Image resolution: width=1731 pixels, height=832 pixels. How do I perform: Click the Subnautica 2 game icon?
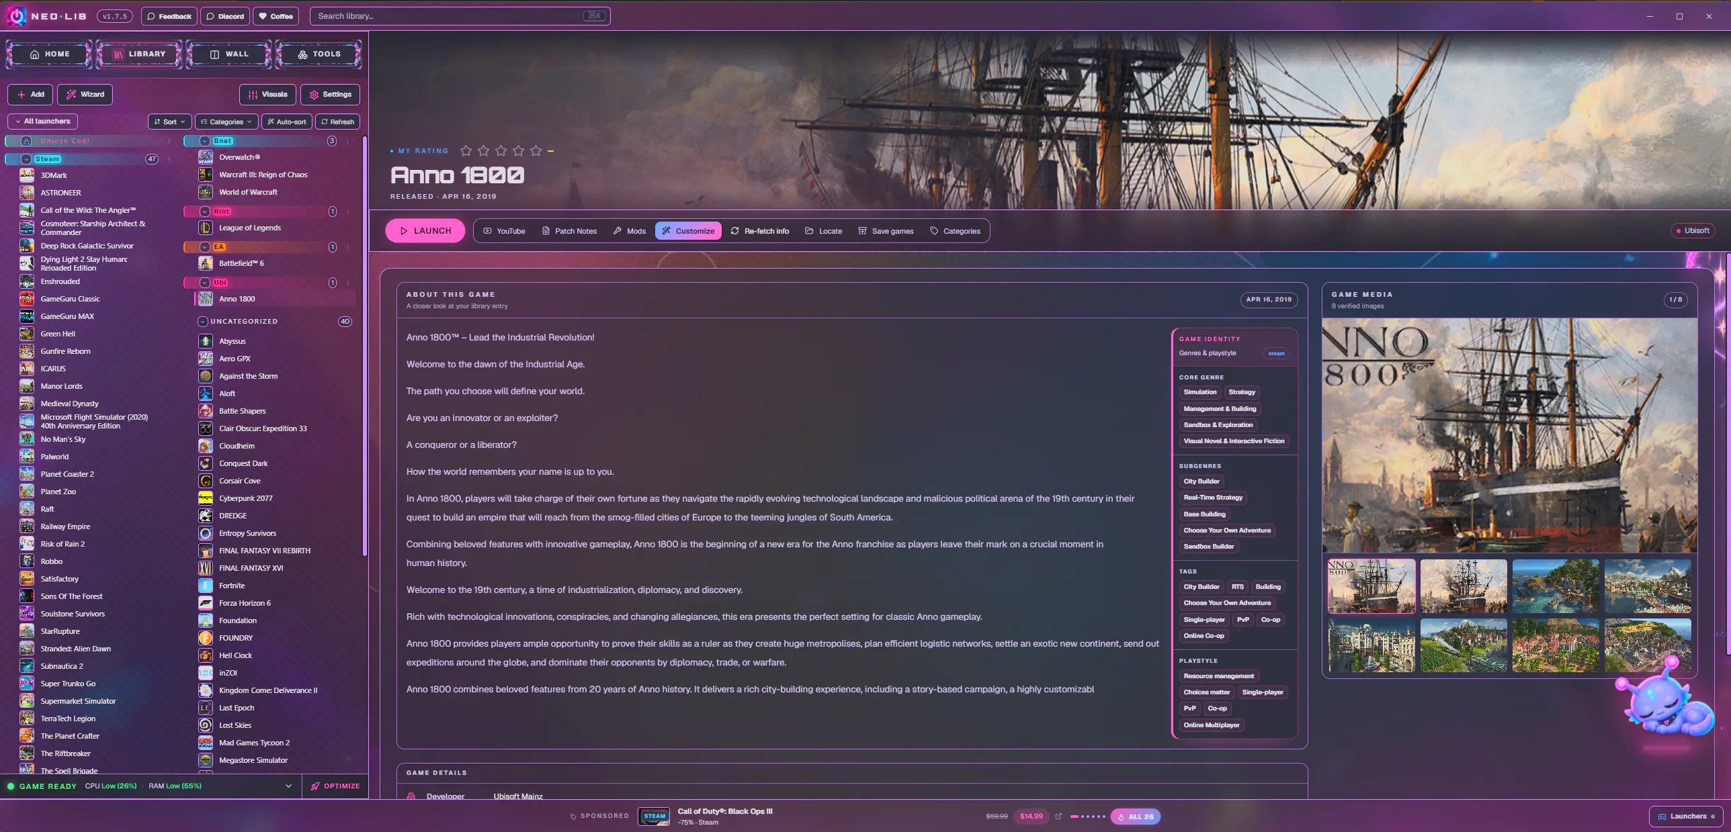click(27, 666)
